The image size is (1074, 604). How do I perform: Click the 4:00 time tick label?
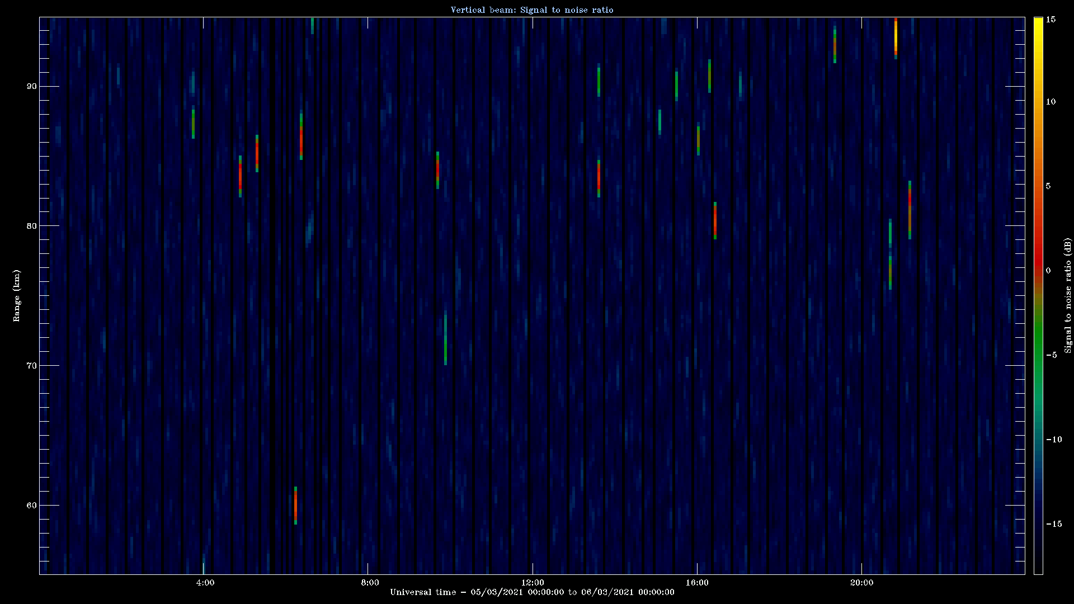(x=205, y=583)
